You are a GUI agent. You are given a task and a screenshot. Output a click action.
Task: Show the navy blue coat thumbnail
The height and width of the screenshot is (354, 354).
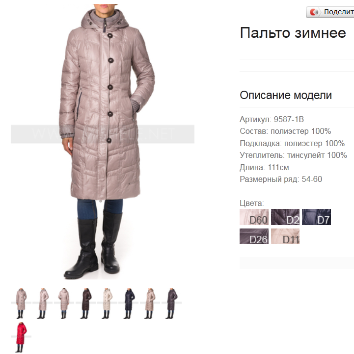pos(129,303)
